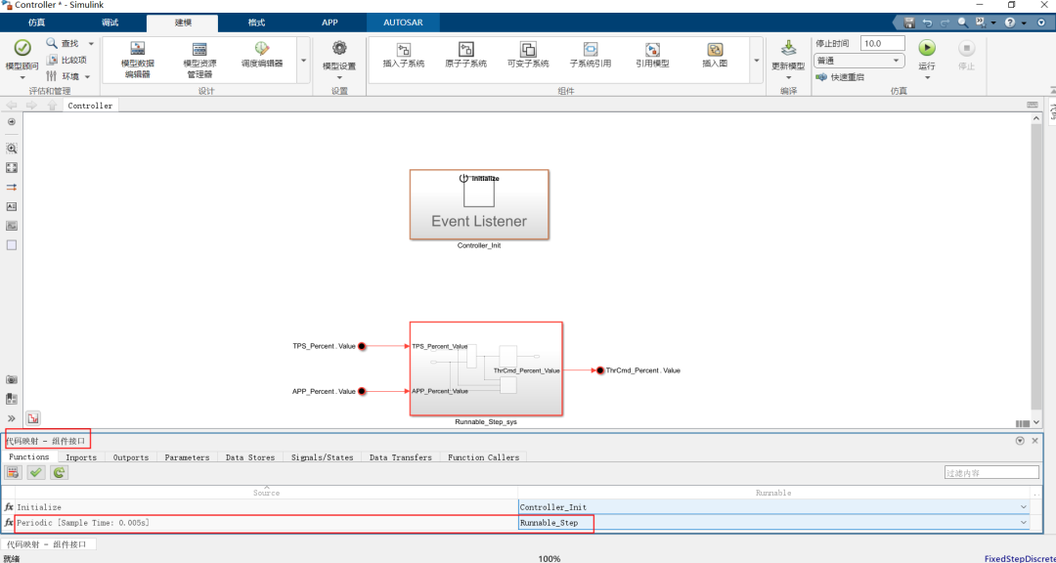Switch to the AUTOSAR ribbon tab
Screen dimensions: 1056x563
403,22
